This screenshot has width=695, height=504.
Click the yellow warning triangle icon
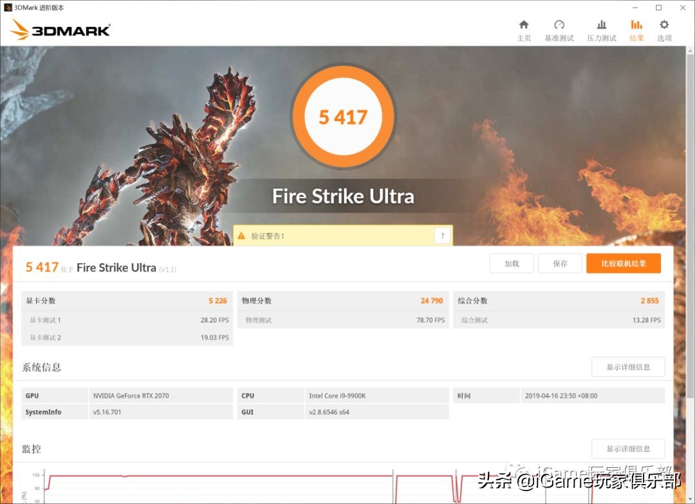[x=241, y=236]
